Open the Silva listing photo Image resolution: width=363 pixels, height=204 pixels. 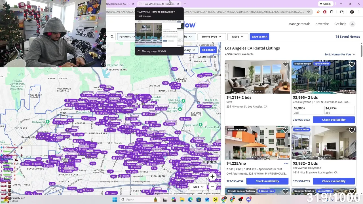[258, 77]
